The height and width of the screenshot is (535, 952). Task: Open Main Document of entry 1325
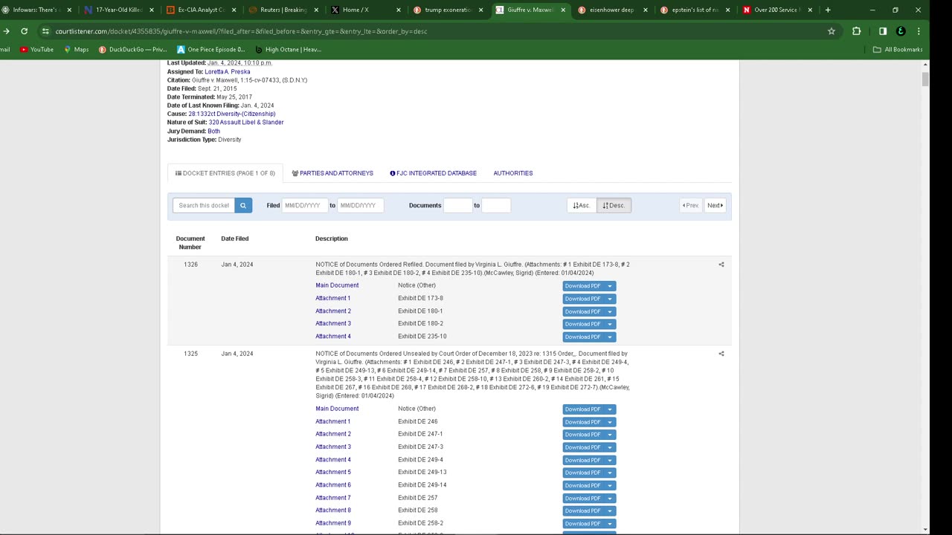point(337,409)
